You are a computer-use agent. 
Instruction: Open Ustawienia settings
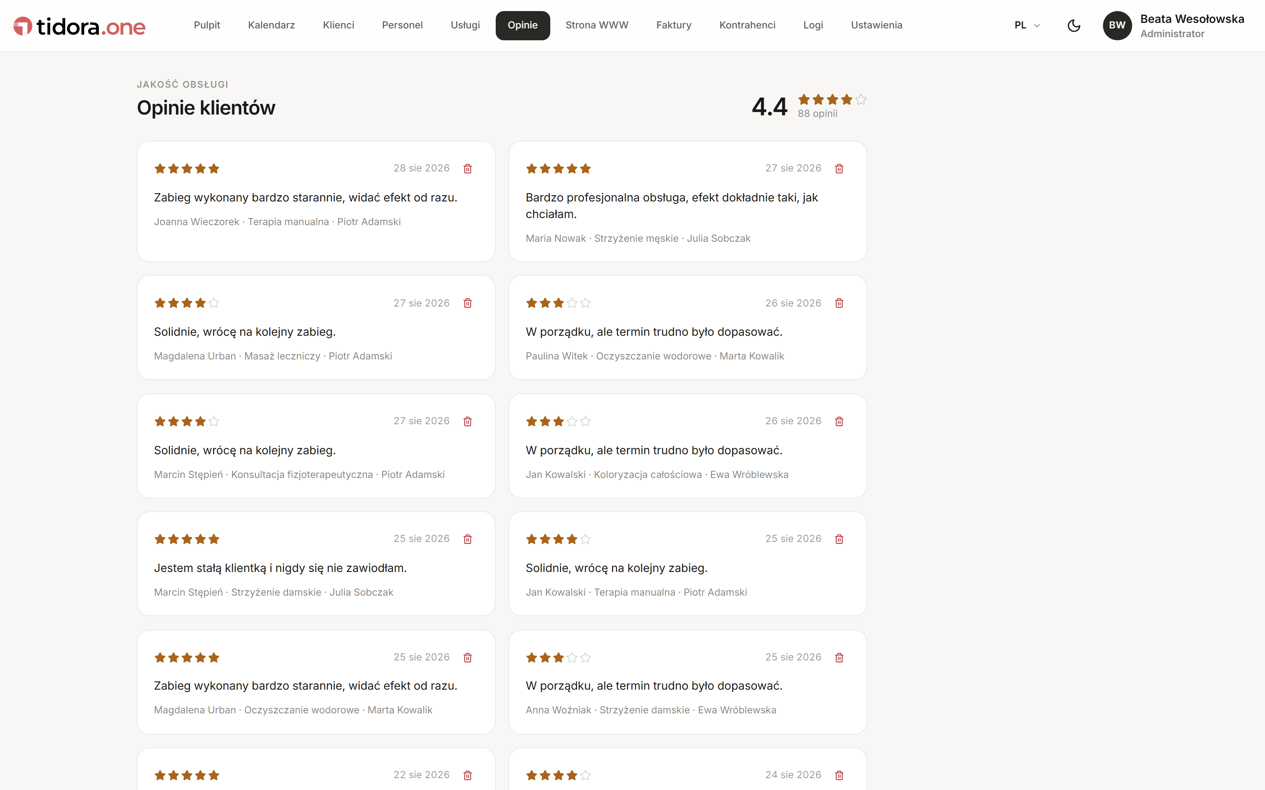(x=877, y=25)
